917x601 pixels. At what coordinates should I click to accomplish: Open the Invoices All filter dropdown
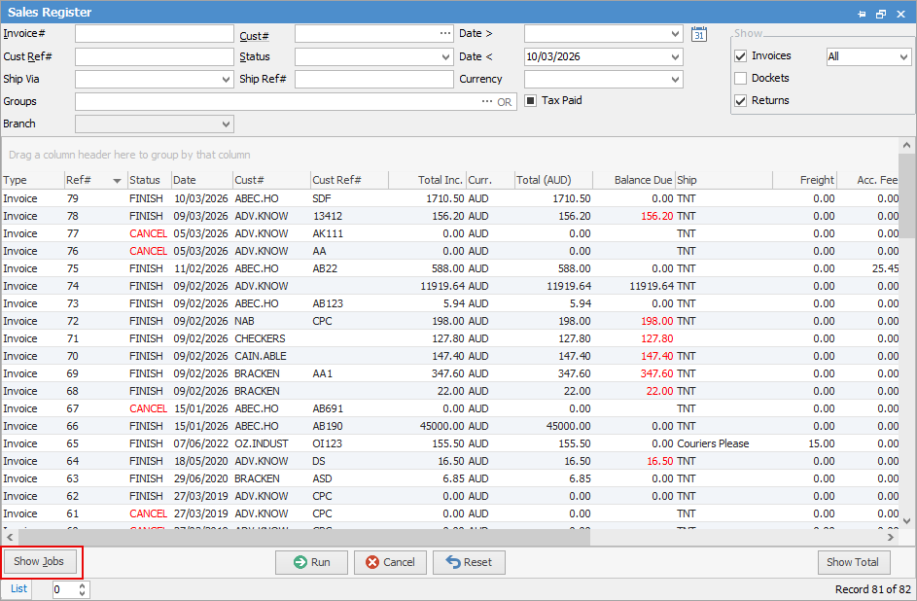point(903,56)
